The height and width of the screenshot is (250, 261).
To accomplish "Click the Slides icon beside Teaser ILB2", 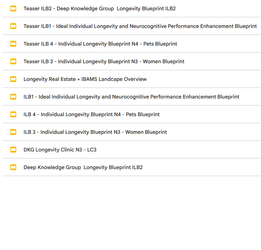I will tap(13, 8).
